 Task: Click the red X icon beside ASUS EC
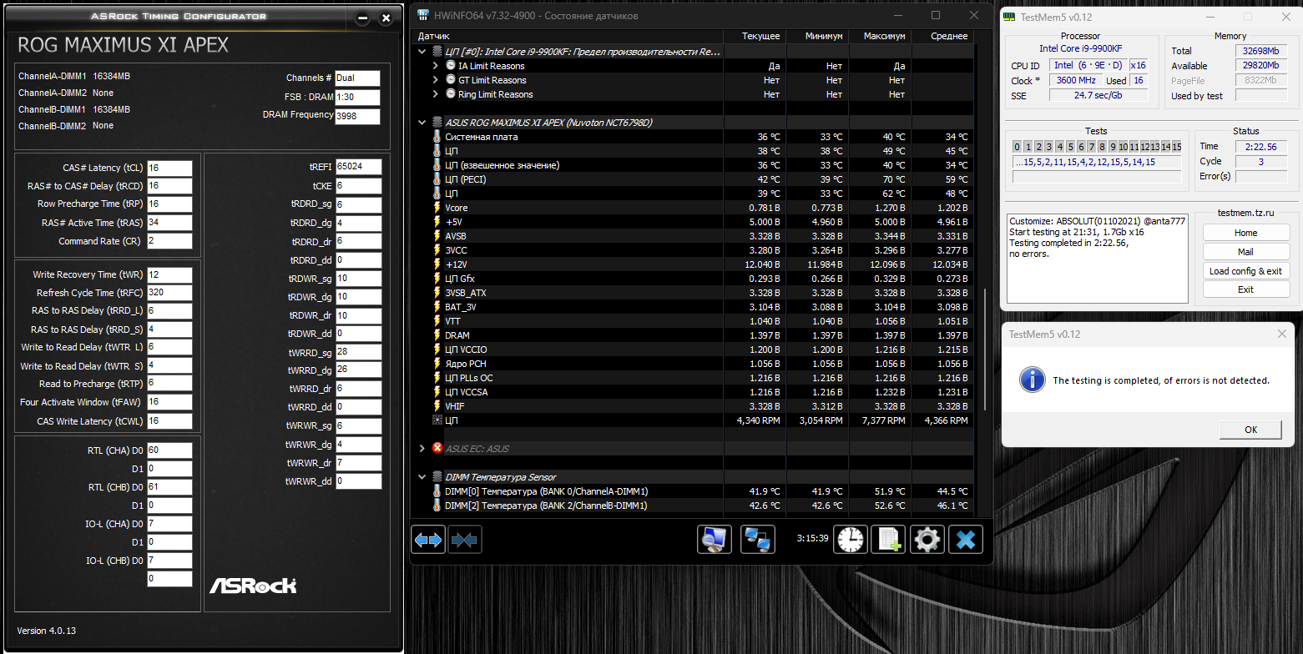click(437, 449)
